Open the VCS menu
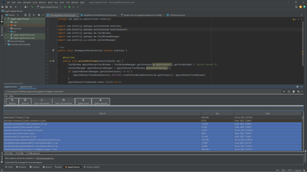This screenshot has width=307, height=172. tap(68, 2)
